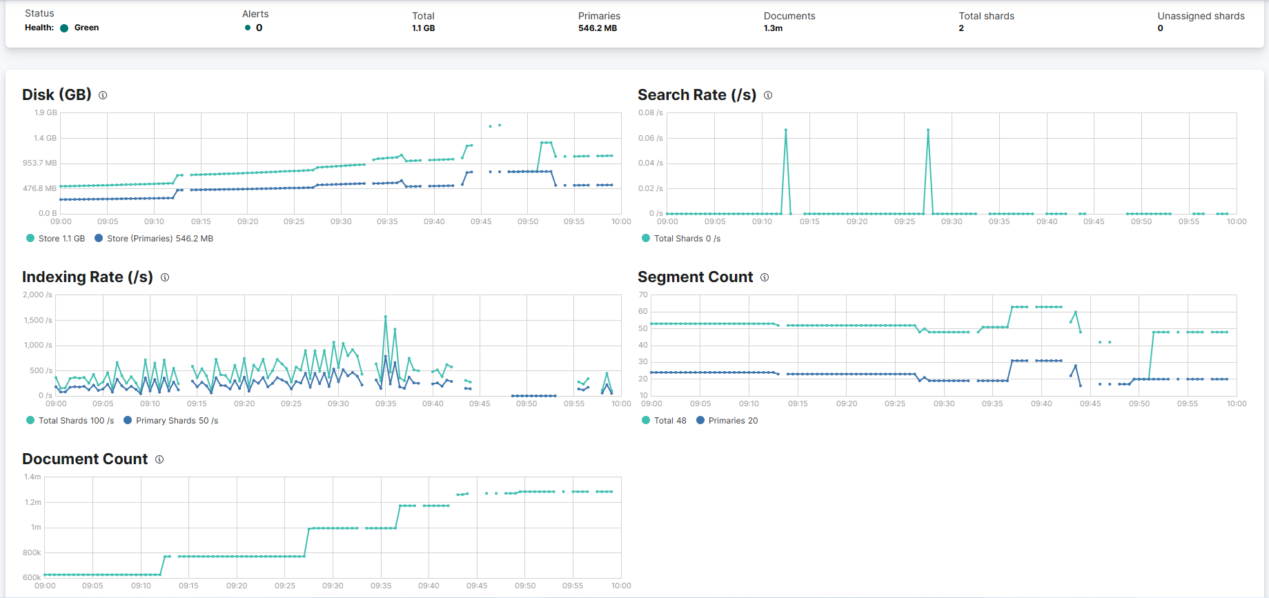
Task: Click the Green health value text
Action: tap(87, 28)
